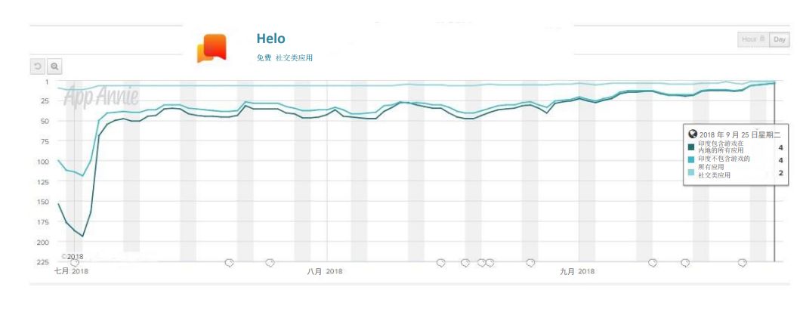This screenshot has height=315, width=800.
Task: Click the reset zoom undo icon
Action: (x=38, y=66)
